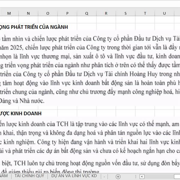Click the line ending 'Đảng và Nhà nước.'
Image resolution: width=180 pixels, height=180 pixels.
click(x=22, y=101)
